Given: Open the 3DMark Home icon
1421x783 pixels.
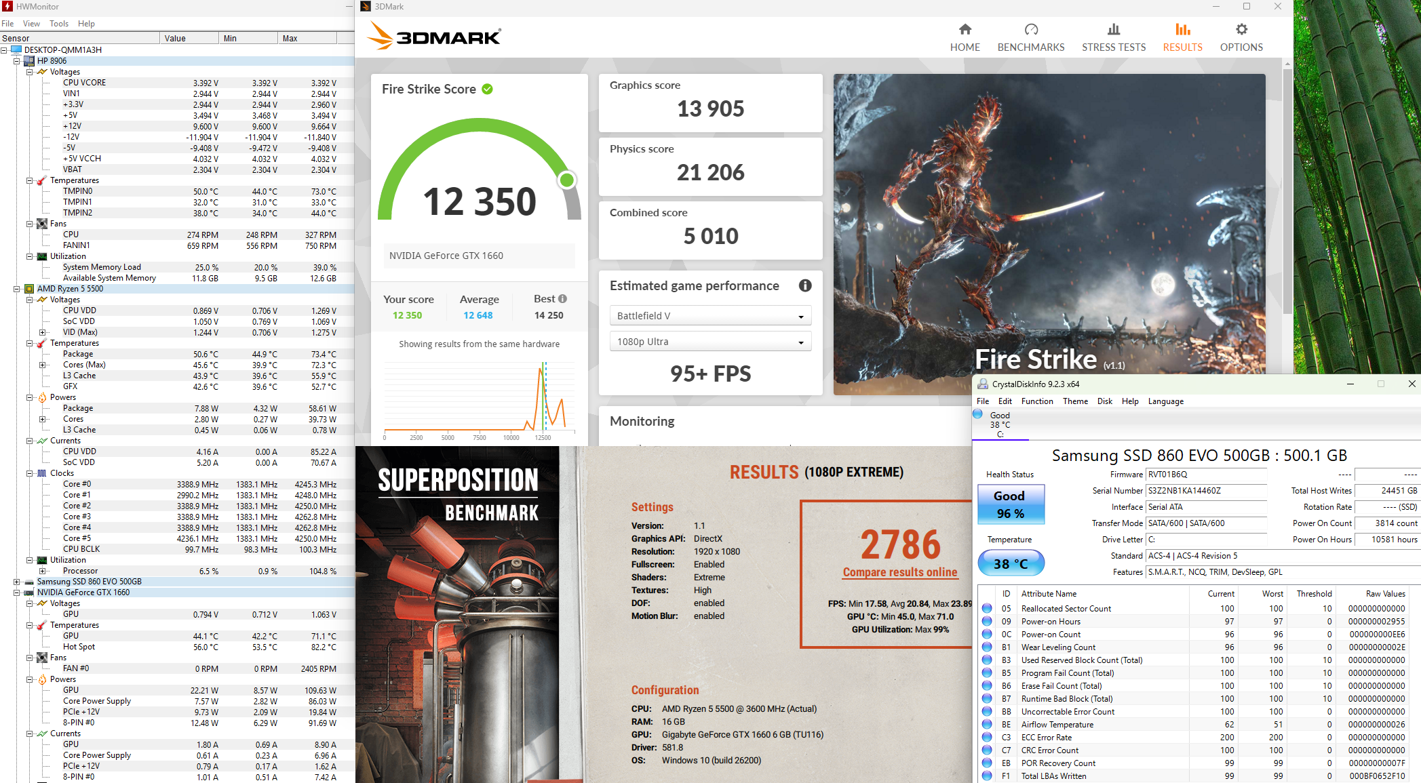Looking at the screenshot, I should [965, 29].
